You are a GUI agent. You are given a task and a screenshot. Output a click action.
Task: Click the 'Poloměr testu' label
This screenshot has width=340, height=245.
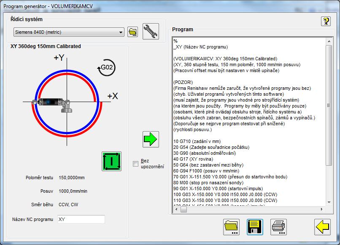click(39, 178)
